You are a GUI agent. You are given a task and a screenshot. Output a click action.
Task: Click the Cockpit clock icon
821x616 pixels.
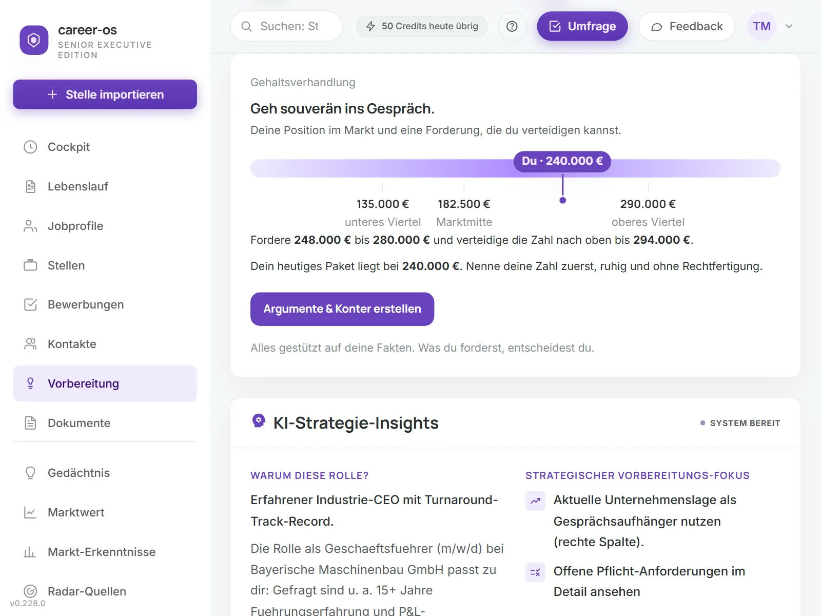click(30, 147)
